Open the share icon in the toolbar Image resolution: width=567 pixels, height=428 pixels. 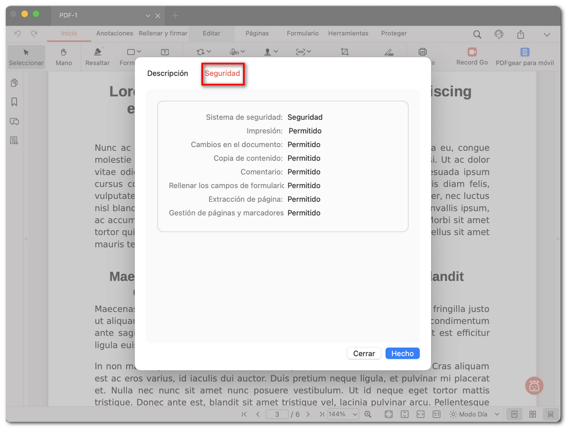(x=520, y=34)
